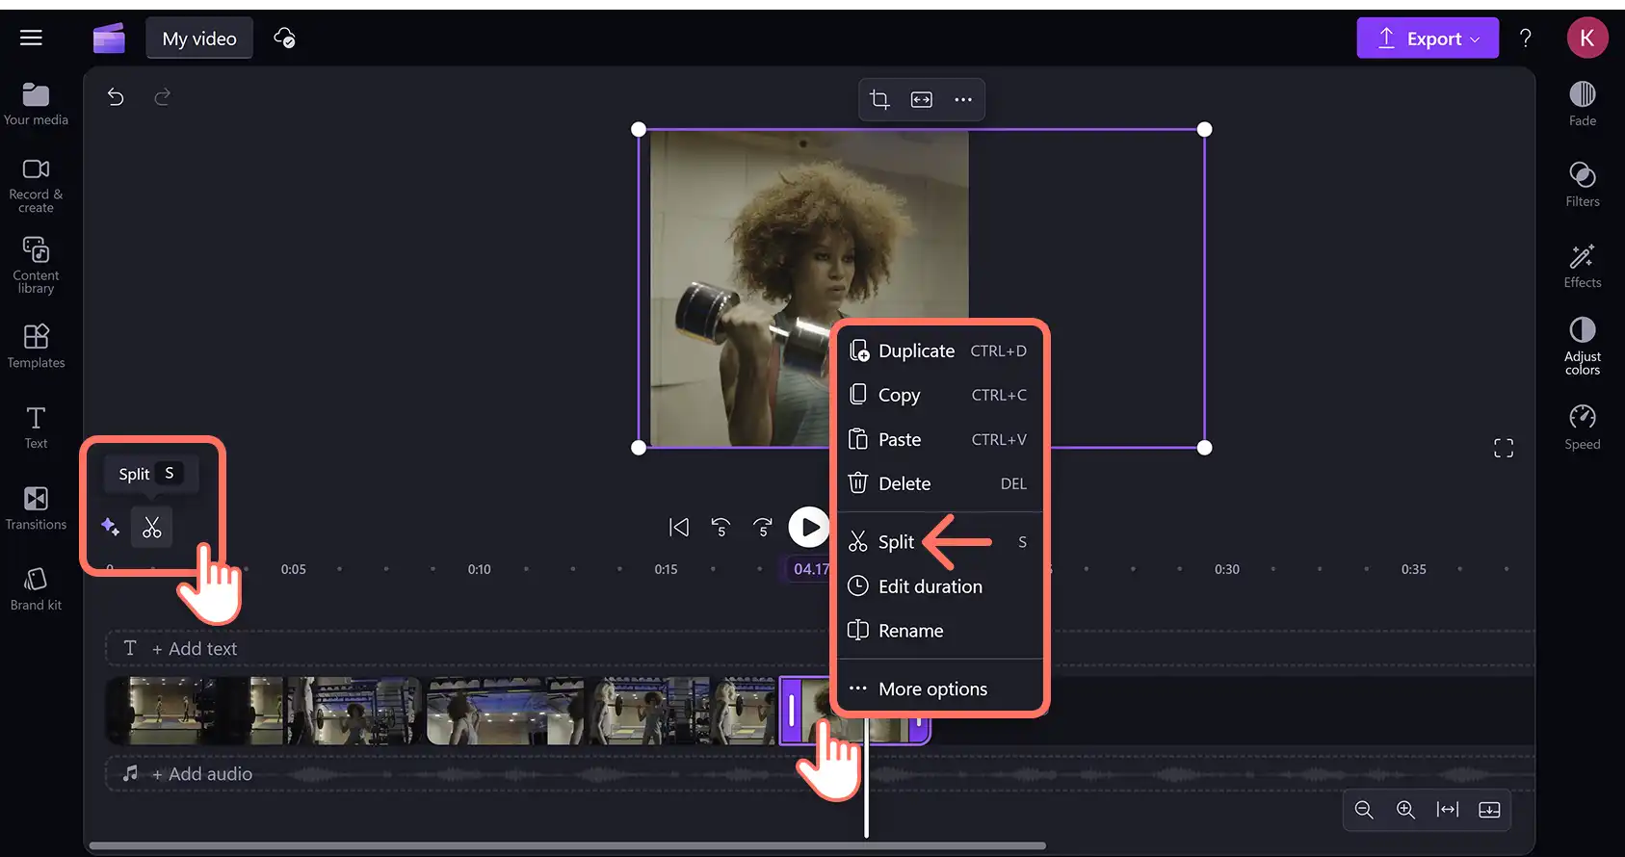
Task: Open Content library panel
Action: [x=36, y=266]
